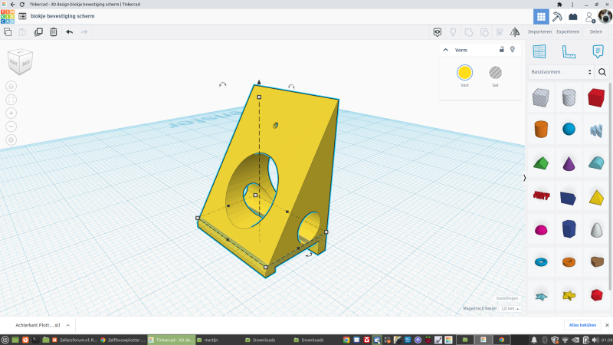Zoom in with the plus icon
The width and height of the screenshot is (613, 345).
[x=11, y=113]
